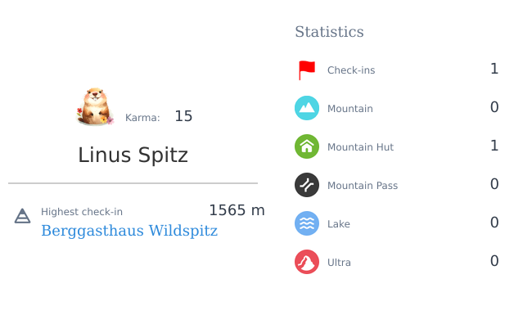This screenshot has height=315, width=532.
Task: Click the Mountain Pass label
Action: [363, 186]
